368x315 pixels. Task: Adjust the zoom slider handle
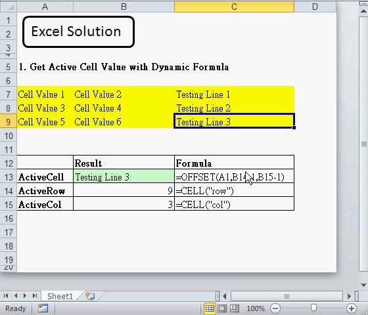[313, 308]
